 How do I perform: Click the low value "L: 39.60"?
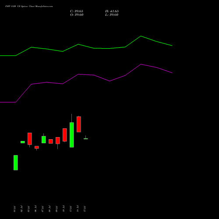pos(112,15)
